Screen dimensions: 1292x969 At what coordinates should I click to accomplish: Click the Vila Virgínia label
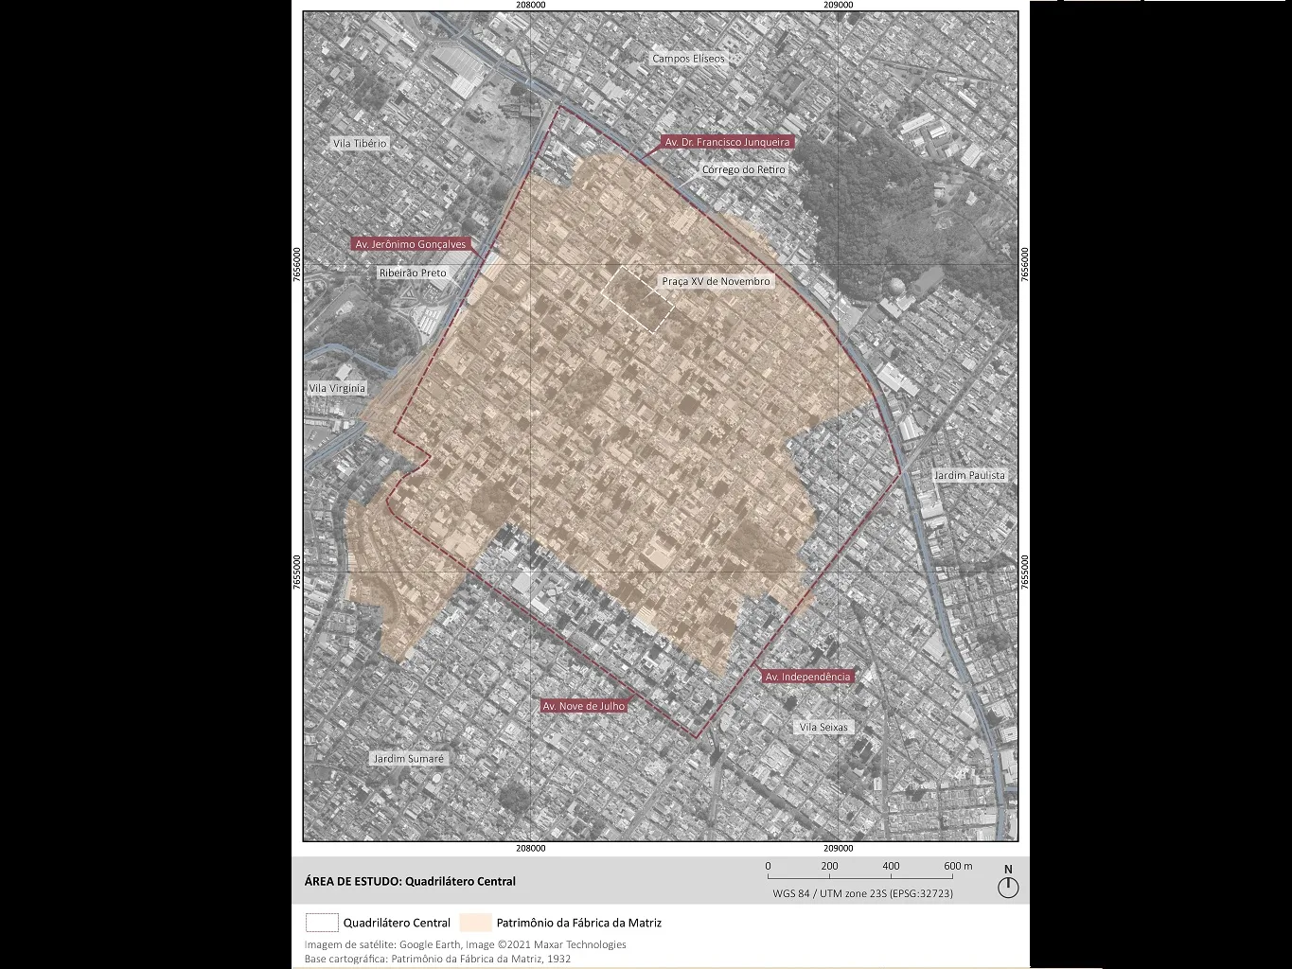(x=337, y=388)
